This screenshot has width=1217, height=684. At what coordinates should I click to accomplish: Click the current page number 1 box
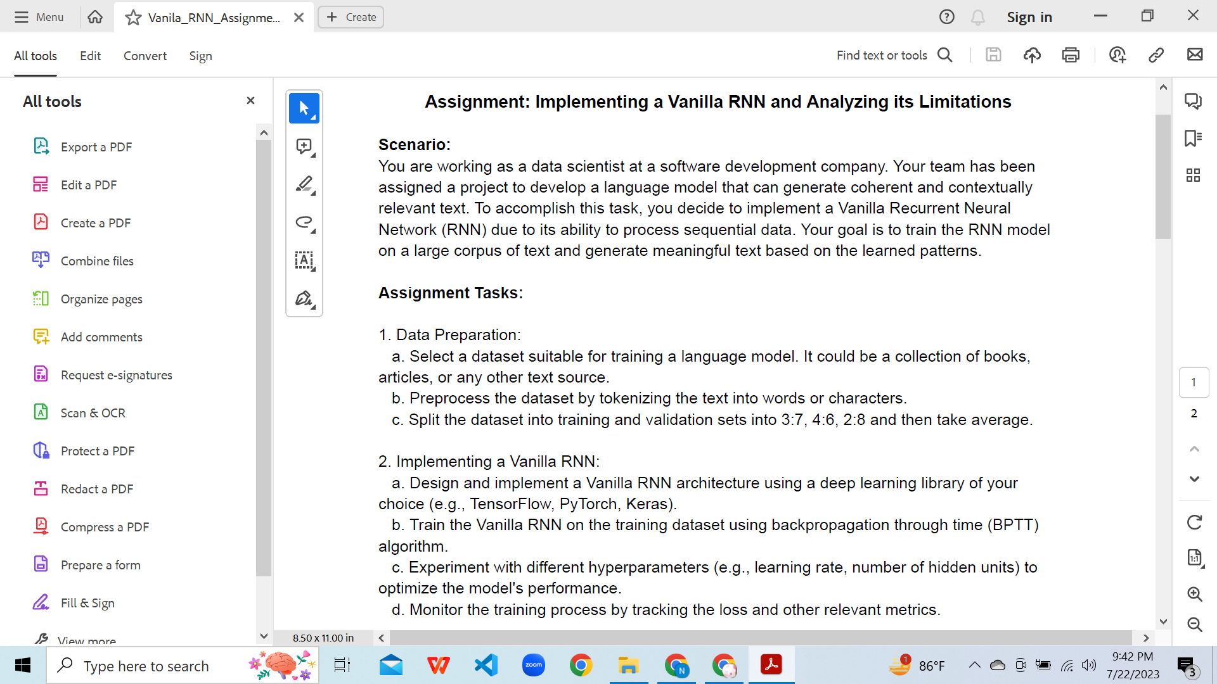click(1194, 383)
